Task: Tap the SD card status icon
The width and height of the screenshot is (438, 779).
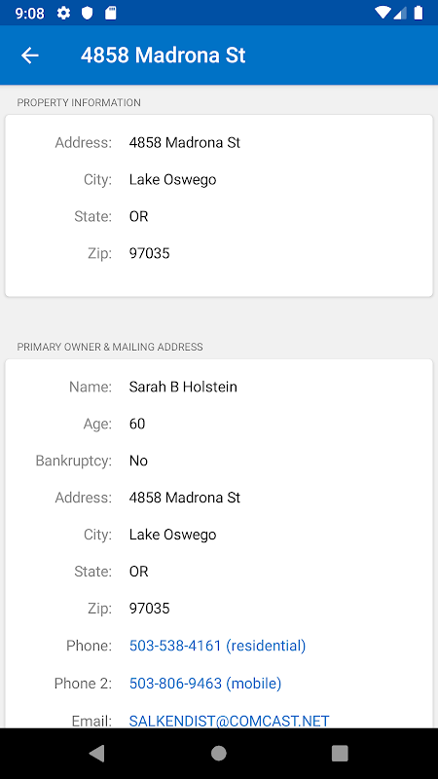Action: click(111, 13)
